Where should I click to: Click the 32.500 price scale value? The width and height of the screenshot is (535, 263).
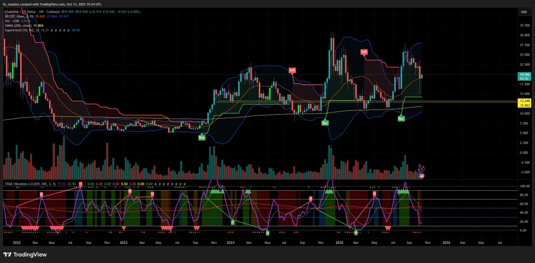tap(524, 25)
